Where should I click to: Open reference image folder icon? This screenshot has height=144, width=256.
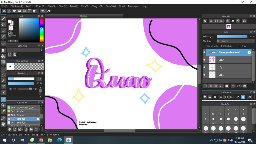(210, 97)
